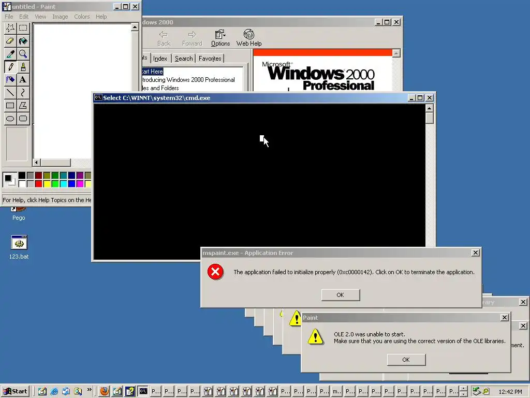Switch to the Index tab in Help
Screen dimensions: 530x398
click(160, 59)
